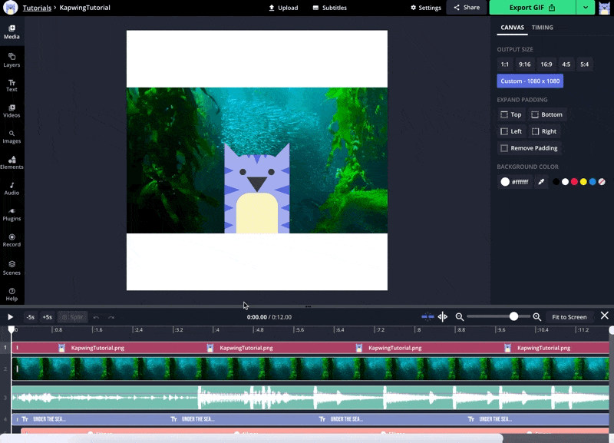The image size is (614, 443).
Task: Click the Fit to Screen button
Action: click(x=569, y=316)
